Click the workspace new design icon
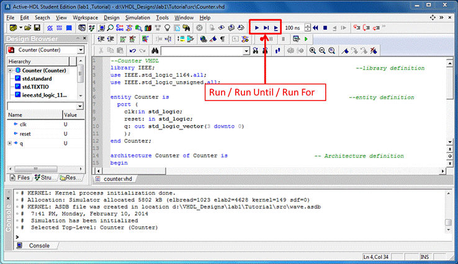The image size is (458, 264). pos(13,28)
